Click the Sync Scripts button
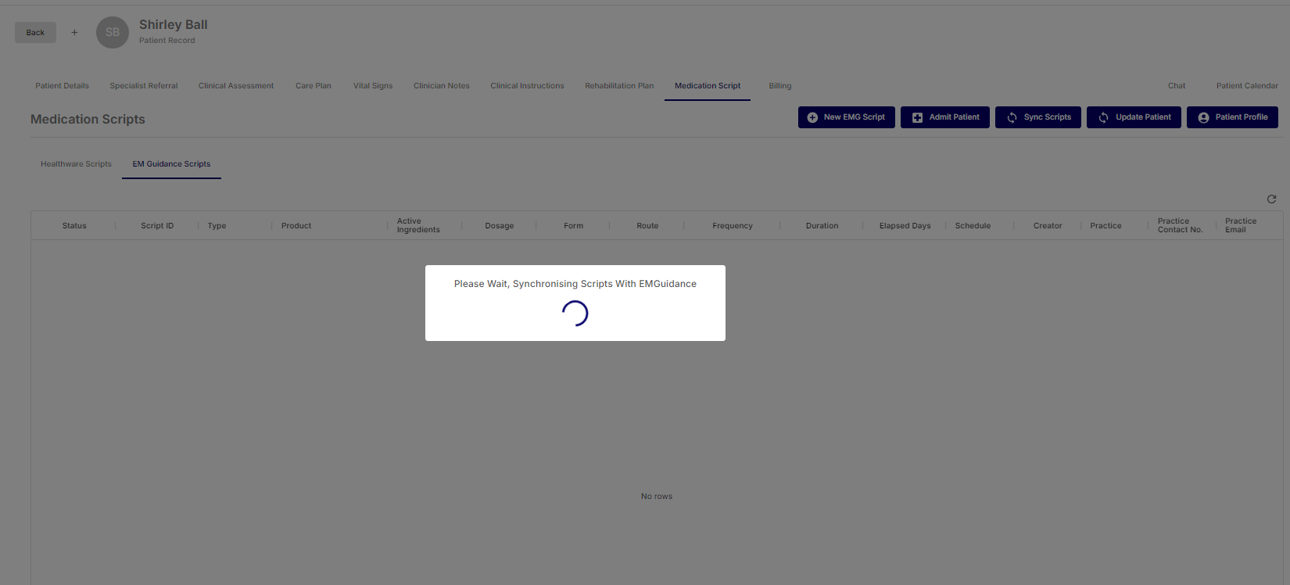This screenshot has width=1290, height=585. point(1038,117)
